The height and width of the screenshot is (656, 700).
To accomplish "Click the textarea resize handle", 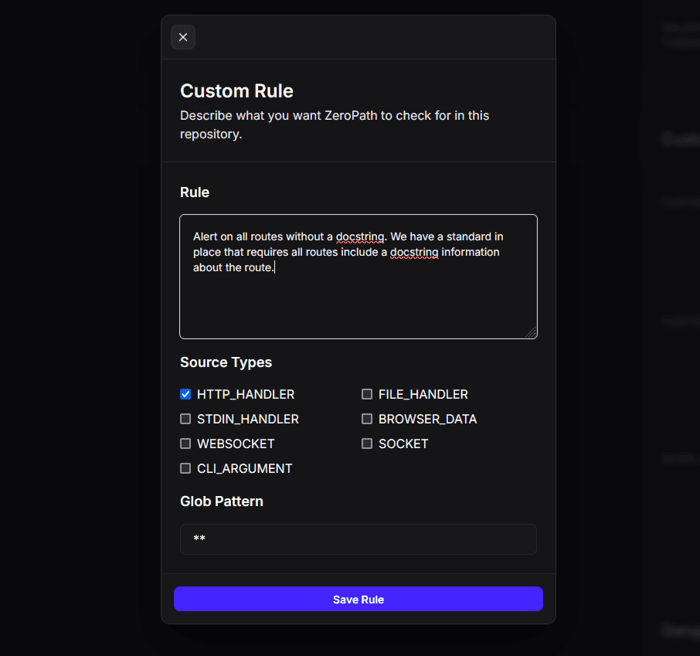I will pyautogui.click(x=533, y=333).
